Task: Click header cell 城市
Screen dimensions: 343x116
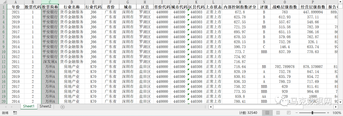Action: [128, 7]
